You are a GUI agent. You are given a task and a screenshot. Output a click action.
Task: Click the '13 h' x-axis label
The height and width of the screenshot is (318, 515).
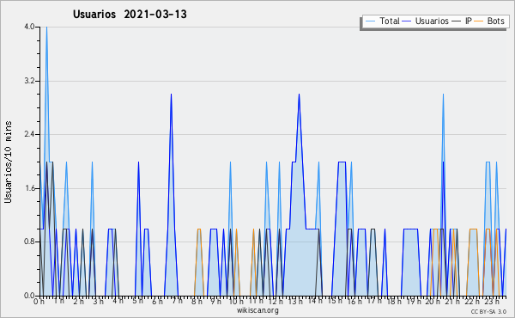[295, 302]
